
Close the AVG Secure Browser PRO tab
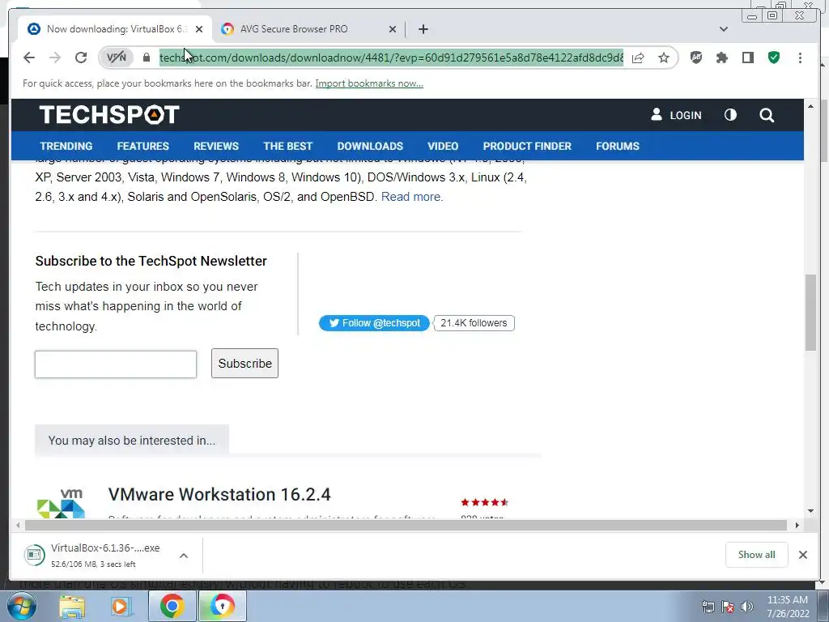pos(393,29)
